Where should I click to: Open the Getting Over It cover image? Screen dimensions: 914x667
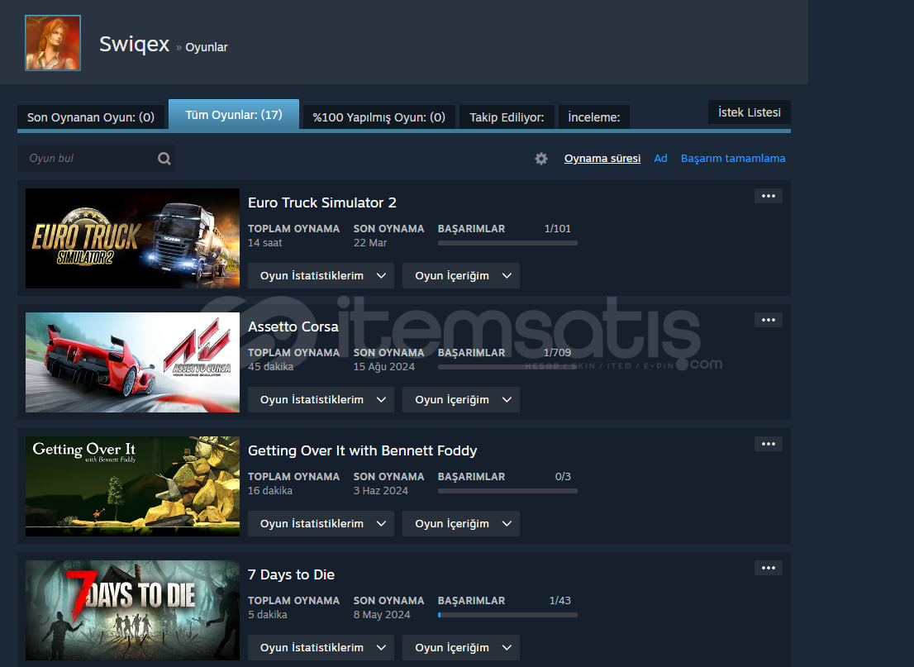click(132, 486)
